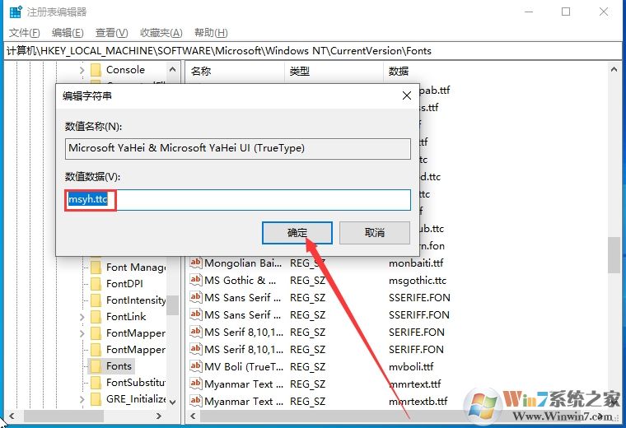This screenshot has height=428, width=626.
Task: Click the 数值名称 field with Microsoft YaHei
Action: (237, 148)
